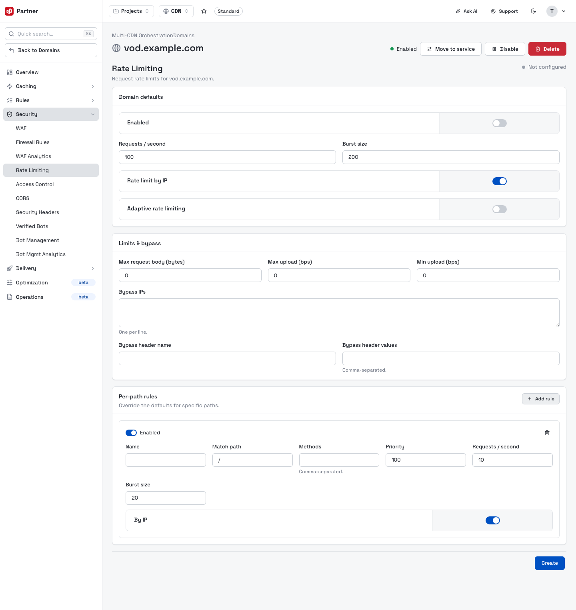This screenshot has height=610, width=576.
Task: Click the Max upload (bps) field
Action: 339,275
